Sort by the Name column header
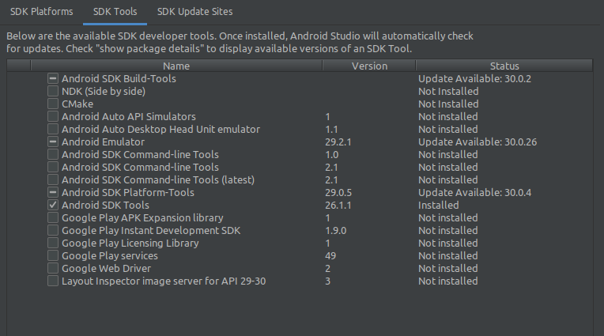Screen dimensions: 604x336 pyautogui.click(x=176, y=66)
